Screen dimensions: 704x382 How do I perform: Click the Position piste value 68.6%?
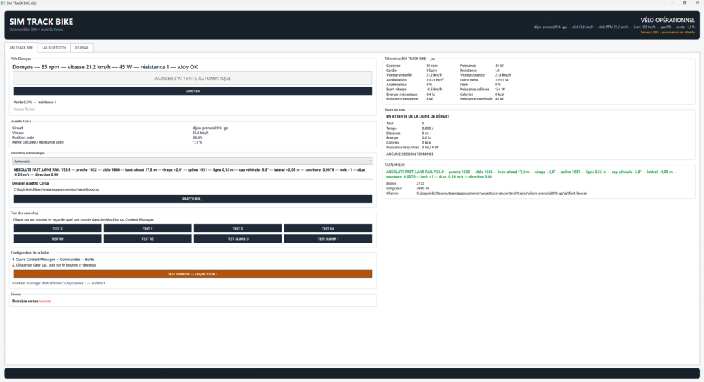click(198, 137)
